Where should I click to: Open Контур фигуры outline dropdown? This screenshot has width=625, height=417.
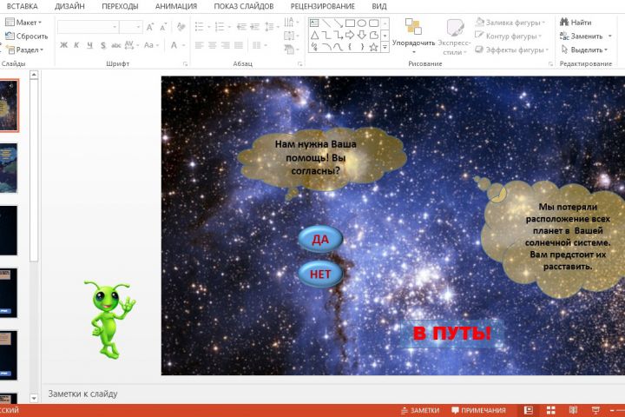pos(509,36)
